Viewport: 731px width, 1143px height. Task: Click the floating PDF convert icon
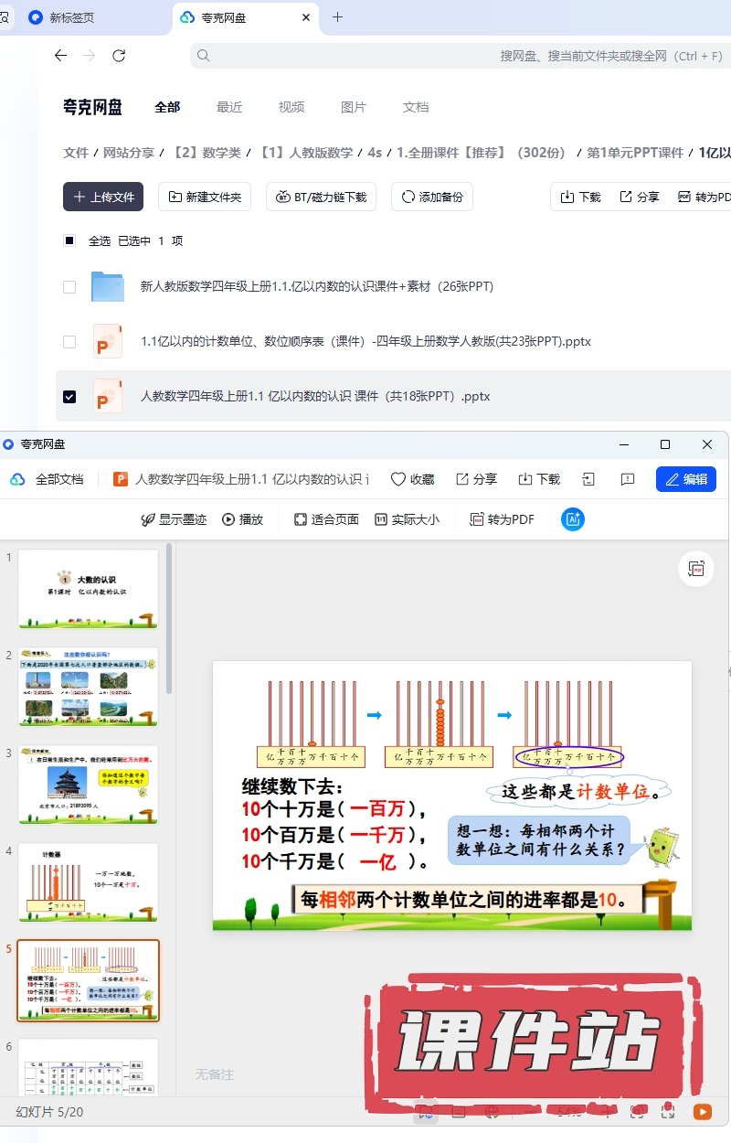point(696,569)
